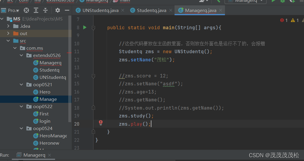The image size is (304, 161).
Task: Click the main method name on line 8
Action: [168, 28]
